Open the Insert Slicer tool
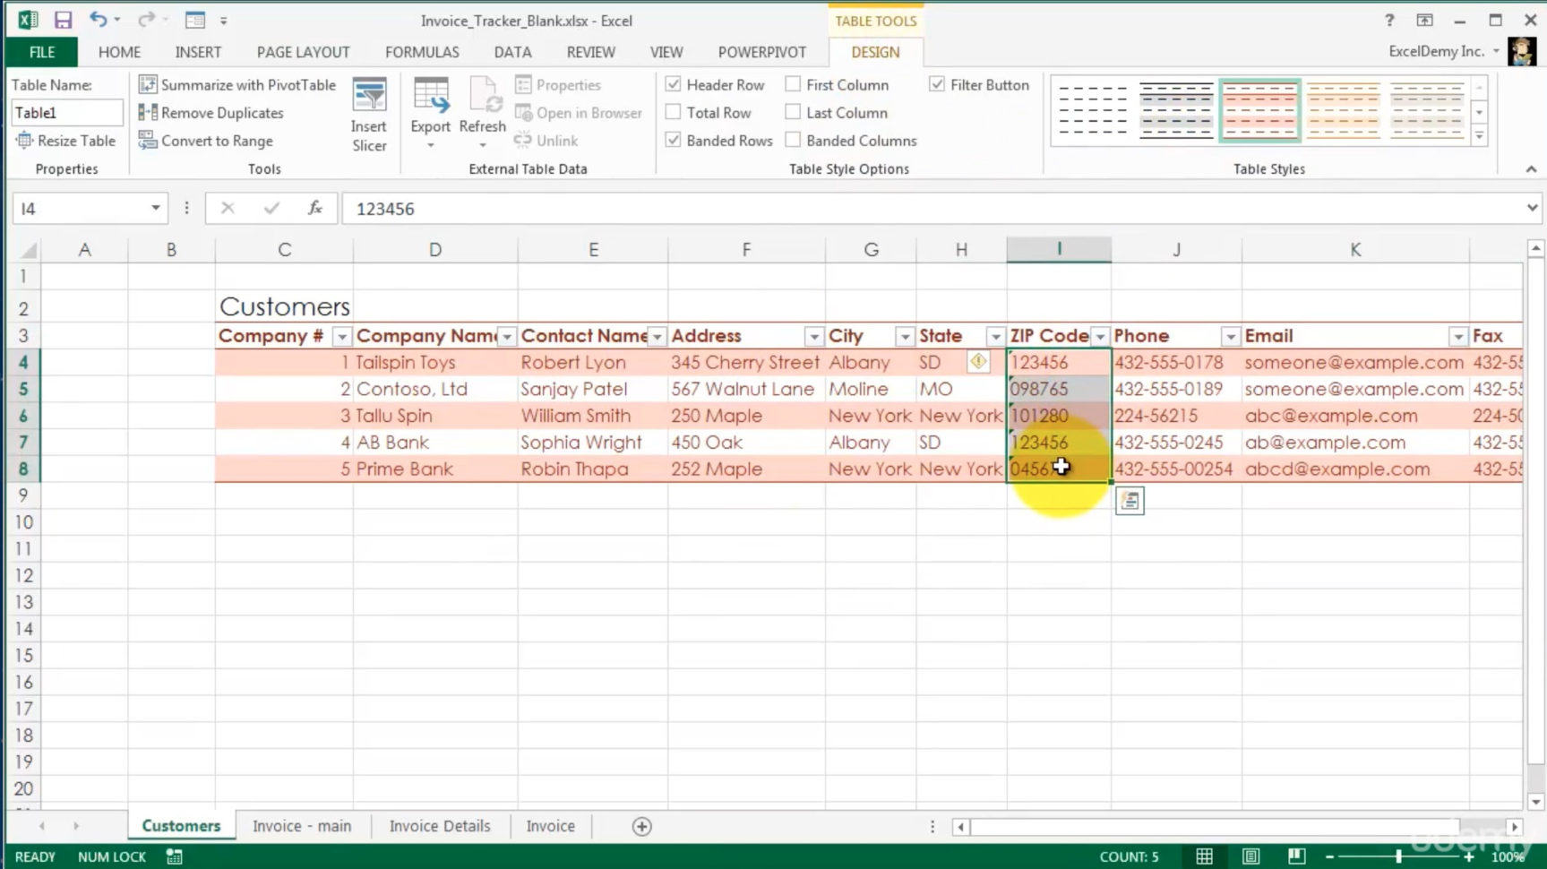This screenshot has width=1547, height=869. (x=369, y=115)
